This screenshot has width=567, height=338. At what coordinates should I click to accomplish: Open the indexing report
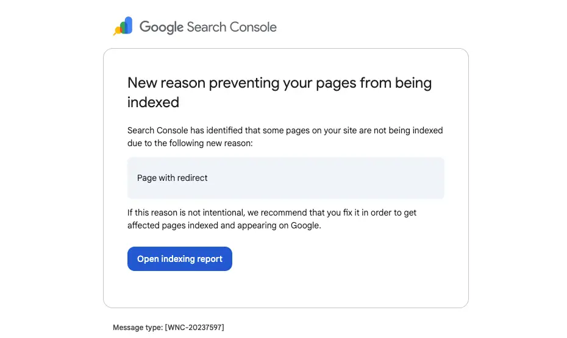tap(179, 259)
